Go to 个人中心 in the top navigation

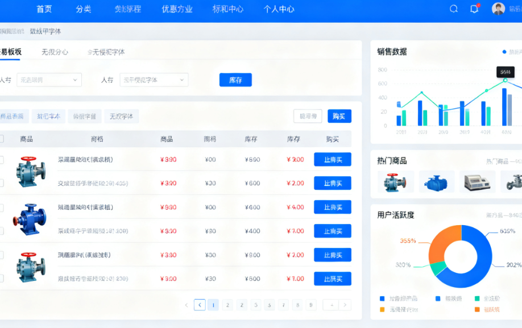point(279,9)
